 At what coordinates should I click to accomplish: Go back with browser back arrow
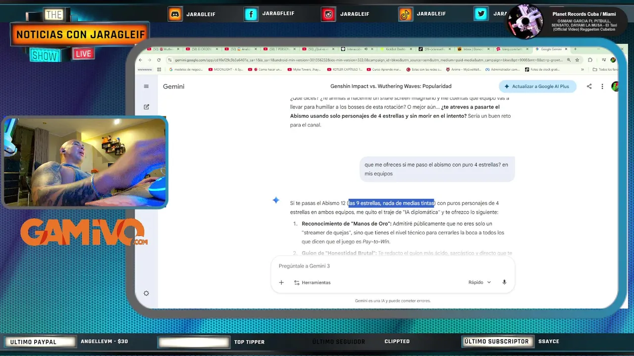(141, 60)
